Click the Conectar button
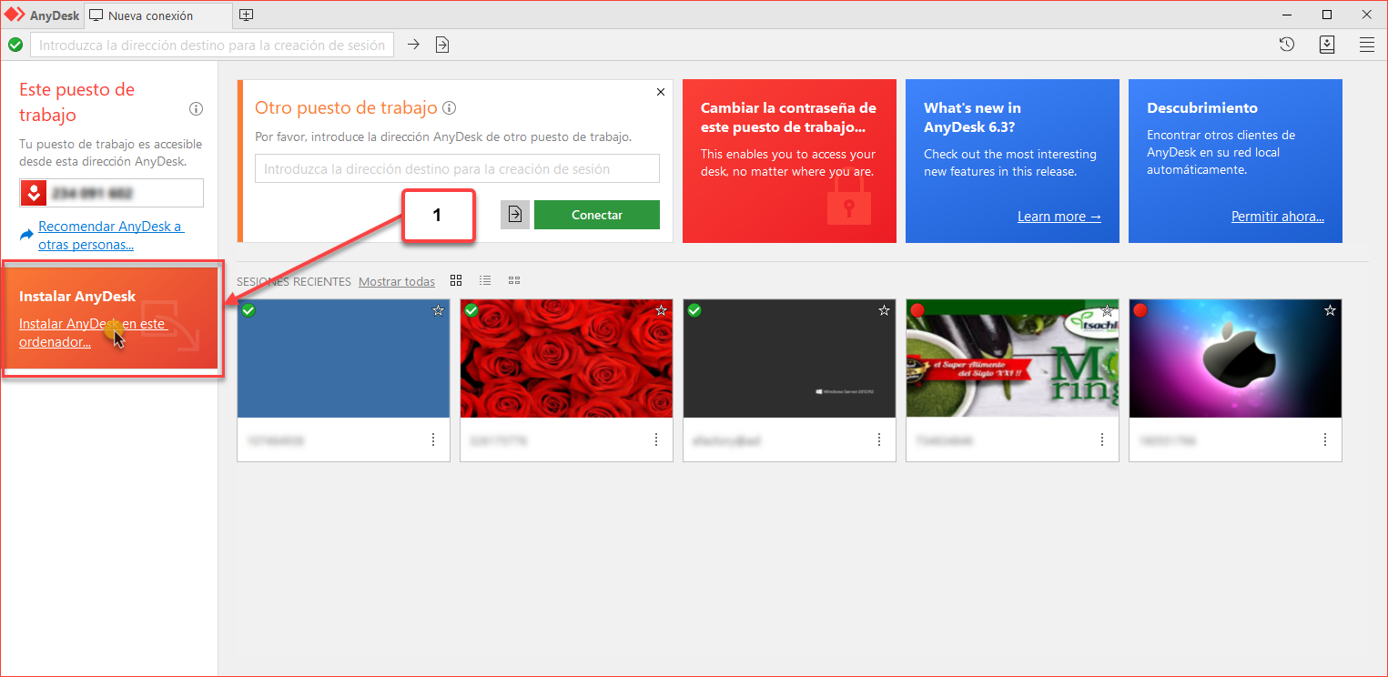 click(597, 215)
